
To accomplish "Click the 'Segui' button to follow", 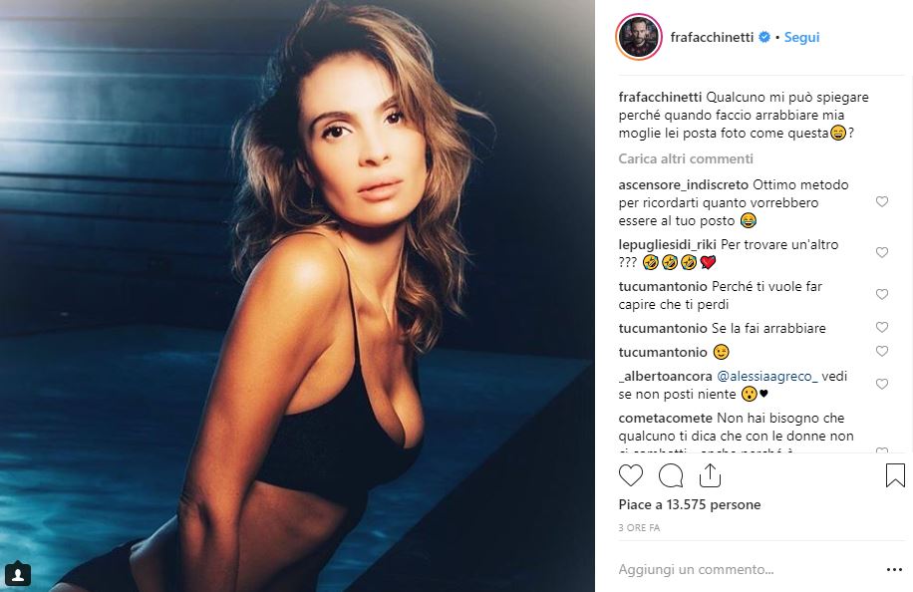I will pyautogui.click(x=801, y=37).
